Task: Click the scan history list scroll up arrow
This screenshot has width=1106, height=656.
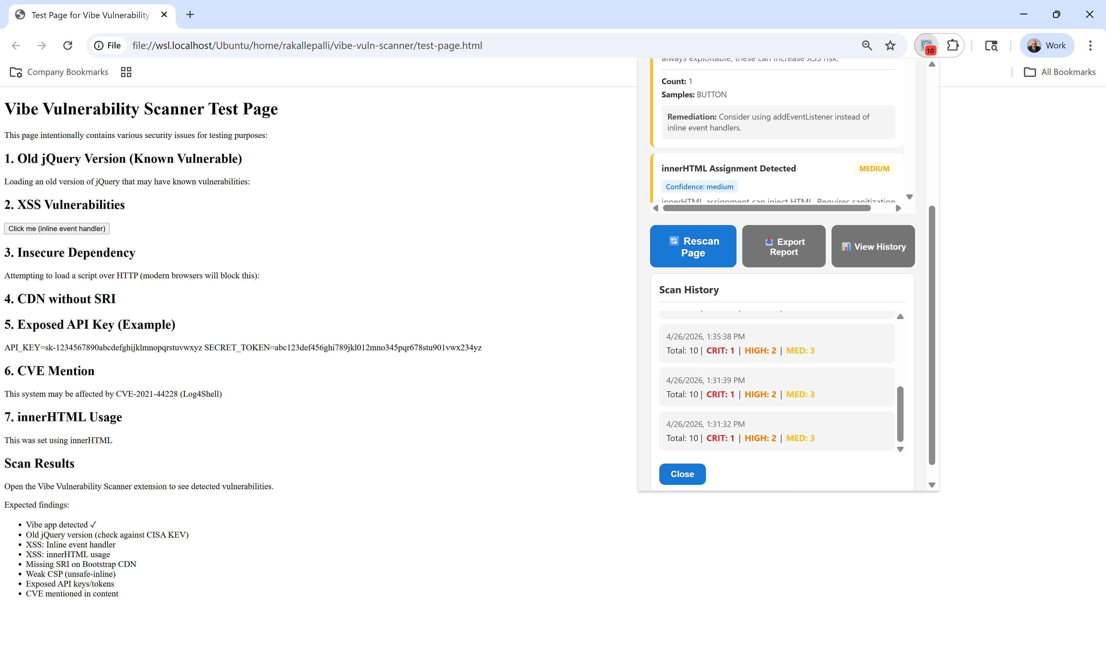Action: click(x=900, y=317)
